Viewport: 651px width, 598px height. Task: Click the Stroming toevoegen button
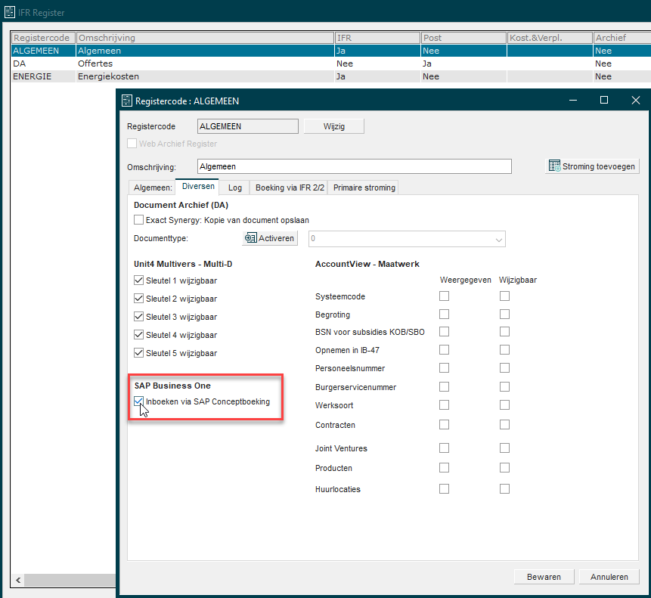pos(592,166)
